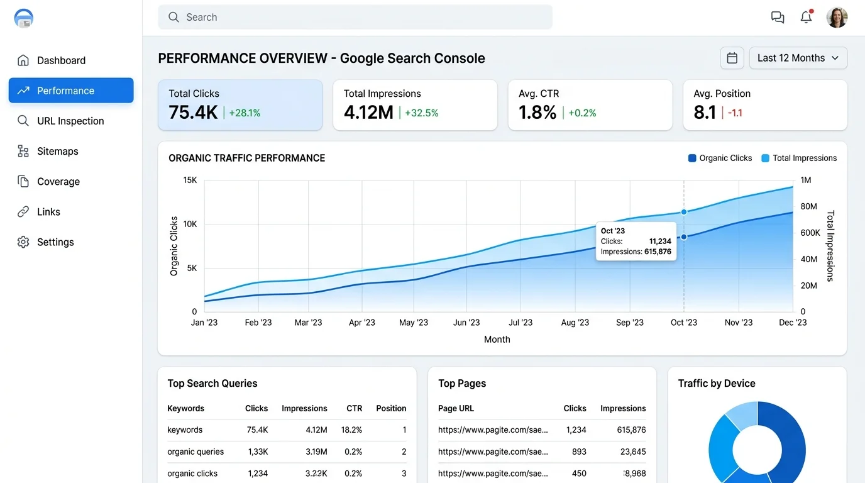Viewport: 865px width, 483px height.
Task: Open Settings from the sidebar label
Action: click(55, 242)
